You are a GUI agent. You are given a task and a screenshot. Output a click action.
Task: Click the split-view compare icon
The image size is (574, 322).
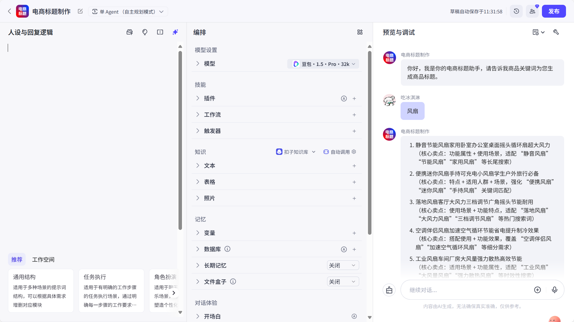pos(160,32)
